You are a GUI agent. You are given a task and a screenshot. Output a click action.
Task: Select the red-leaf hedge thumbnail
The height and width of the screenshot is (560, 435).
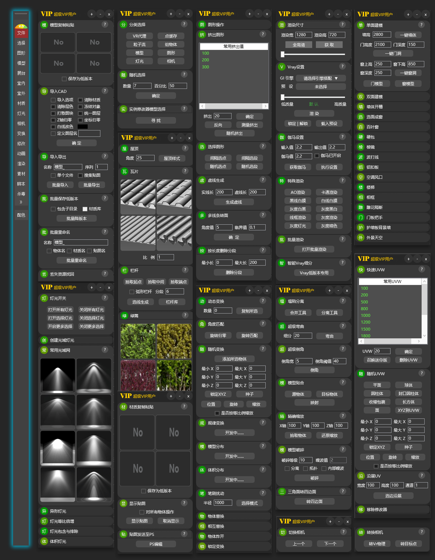(138, 375)
